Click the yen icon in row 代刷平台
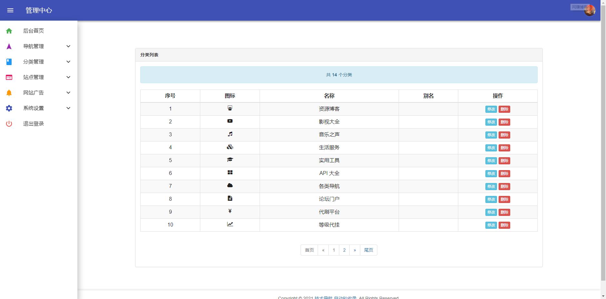Screen dimensions: 606x299 230,211
